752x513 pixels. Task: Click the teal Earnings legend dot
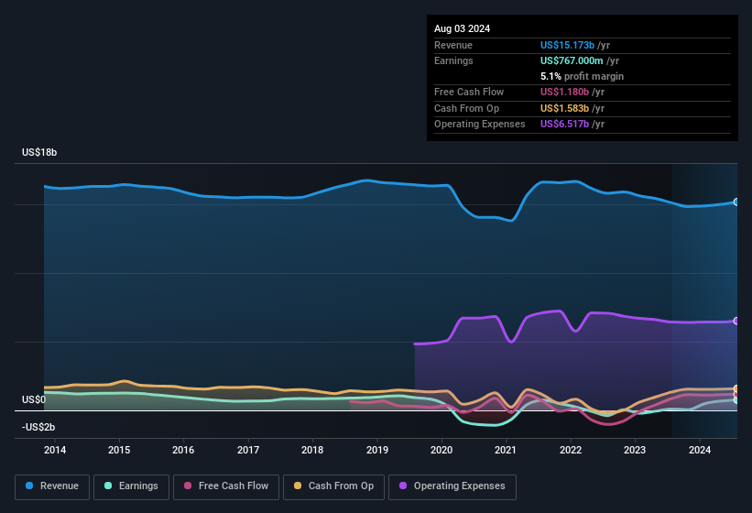109,486
